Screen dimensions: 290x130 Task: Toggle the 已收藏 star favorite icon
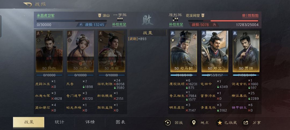pyautogui.click(x=220, y=123)
